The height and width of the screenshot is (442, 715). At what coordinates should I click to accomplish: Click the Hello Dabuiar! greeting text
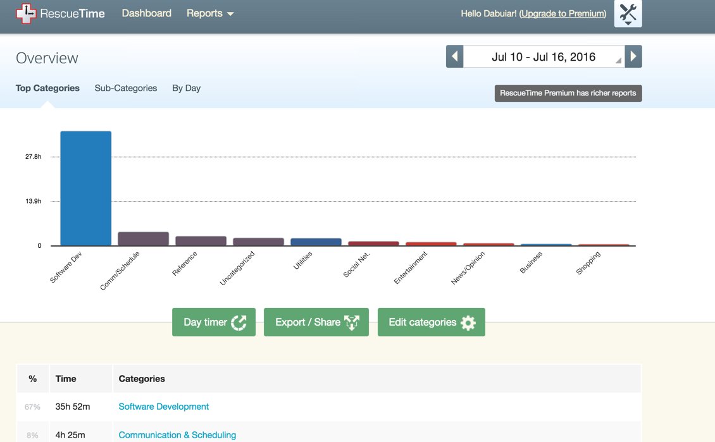(488, 14)
